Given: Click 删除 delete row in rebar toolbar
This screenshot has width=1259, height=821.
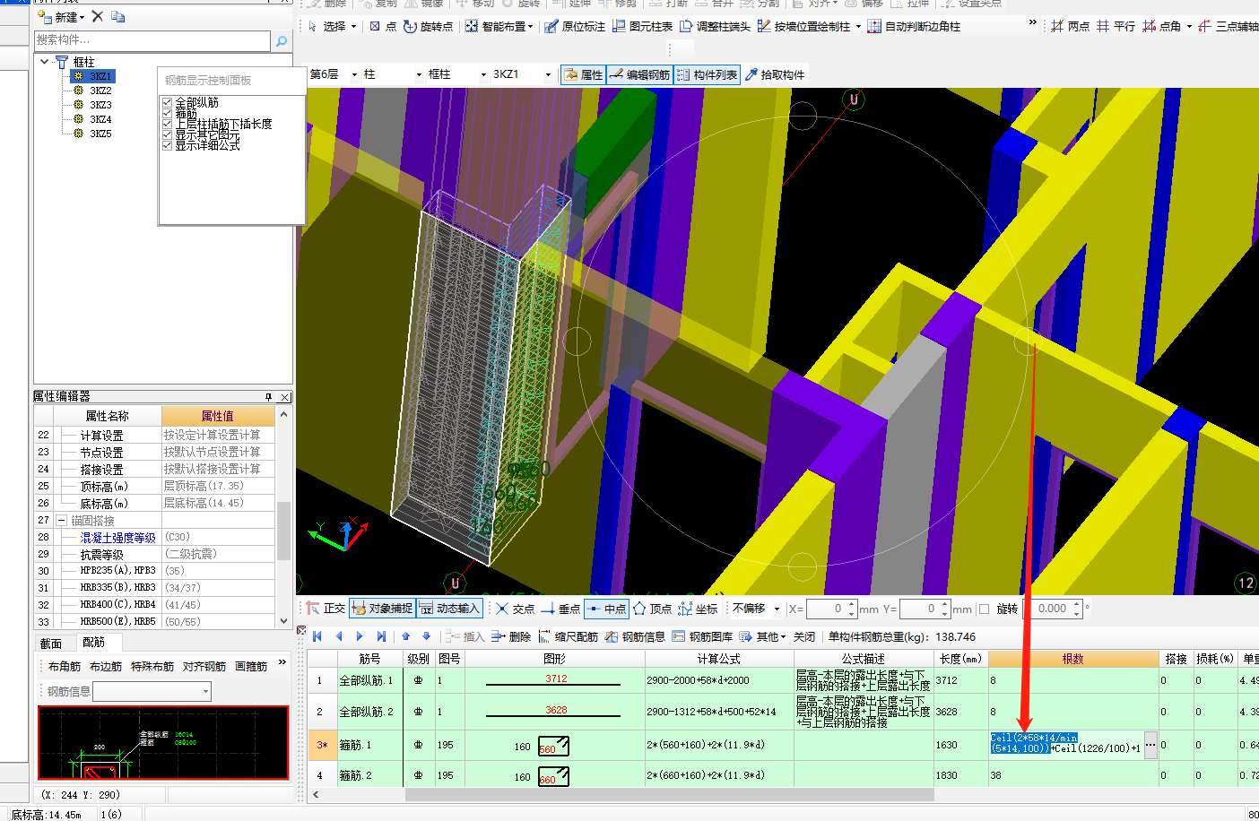Looking at the screenshot, I should click(x=511, y=636).
